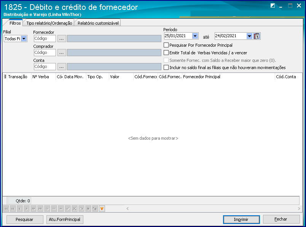The width and height of the screenshot is (306, 227).
Task: Open Comprador lookup ellipsis button
Action: [62, 52]
